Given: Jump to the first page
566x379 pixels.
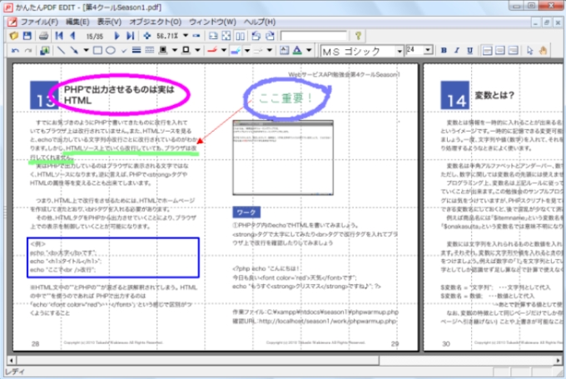Looking at the screenshot, I should click(59, 36).
